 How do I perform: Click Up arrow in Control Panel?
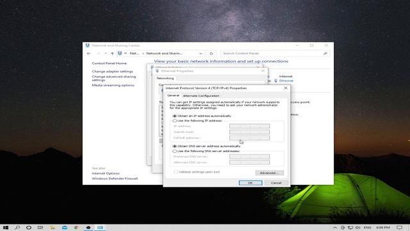point(112,53)
